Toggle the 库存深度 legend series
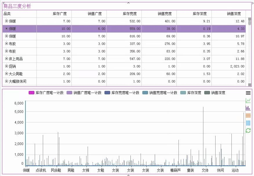This screenshot has height=176, width=254. tap(191, 93)
